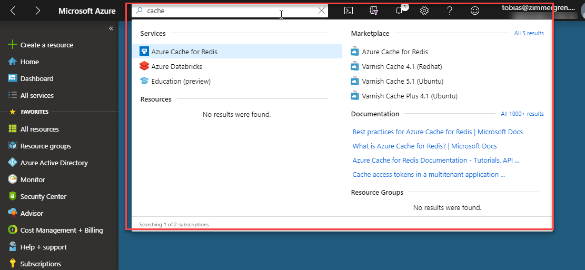
Task: Go back with browser back arrow
Action: pos(13,11)
